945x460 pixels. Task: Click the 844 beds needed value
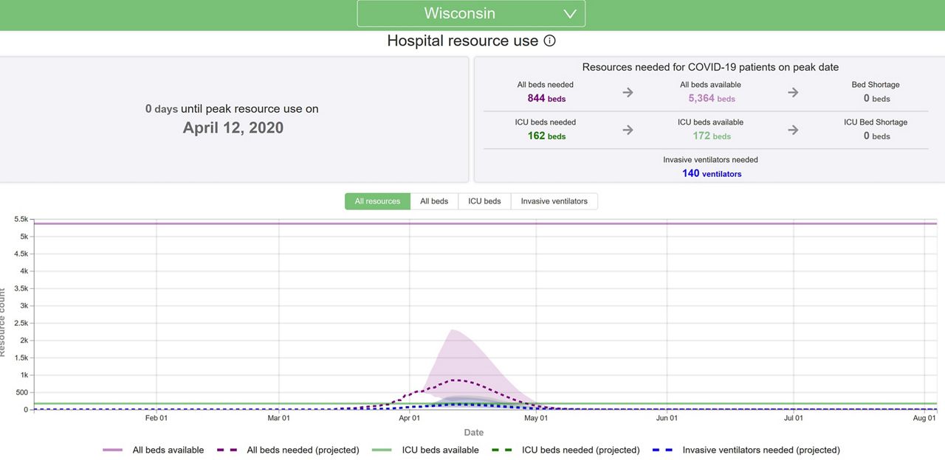pyautogui.click(x=546, y=98)
